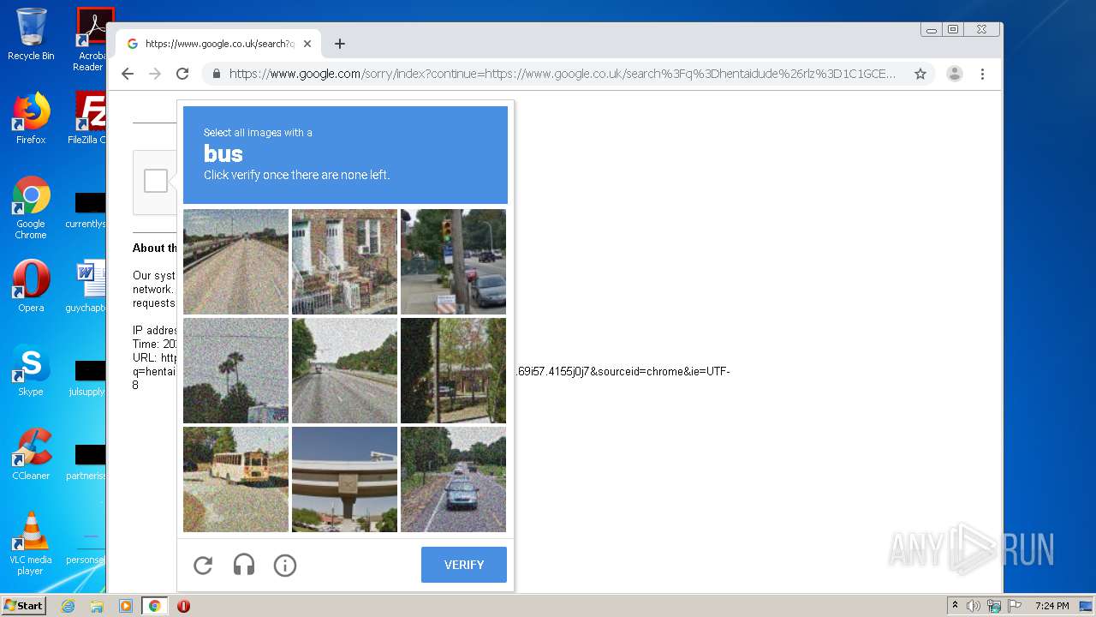1096x617 pixels.
Task: Open the Firefox desktop shortcut
Action: tap(31, 118)
